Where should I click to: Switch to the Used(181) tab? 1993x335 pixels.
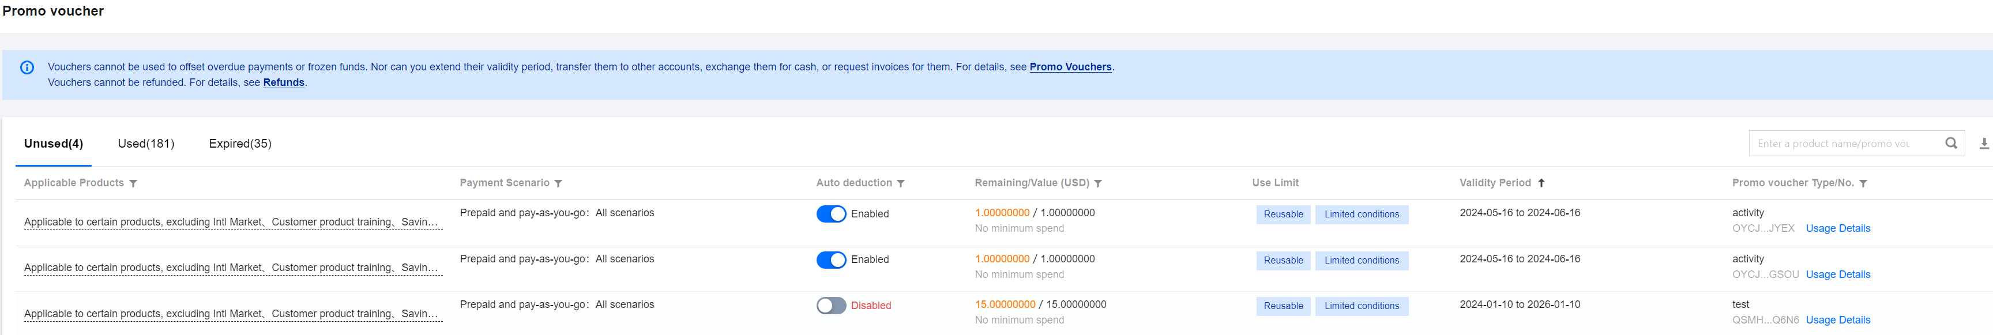146,144
